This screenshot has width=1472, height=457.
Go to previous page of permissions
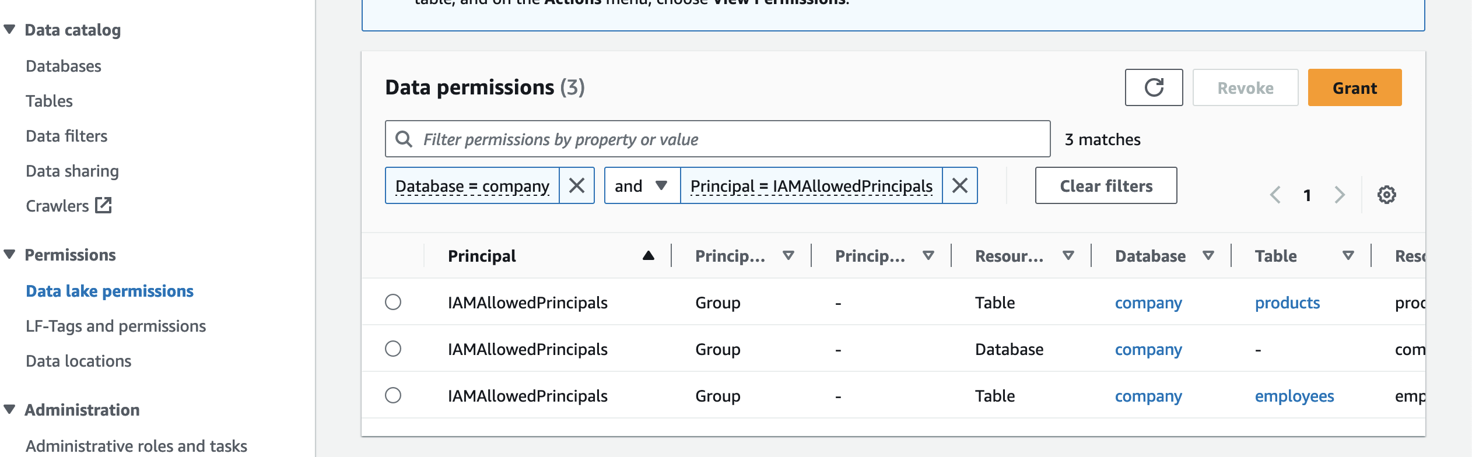tap(1275, 195)
